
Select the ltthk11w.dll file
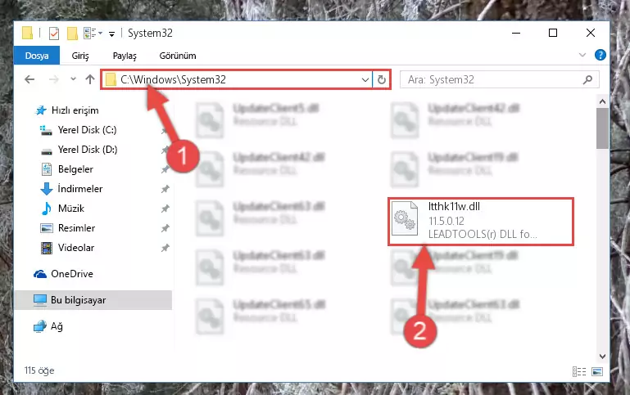click(481, 221)
